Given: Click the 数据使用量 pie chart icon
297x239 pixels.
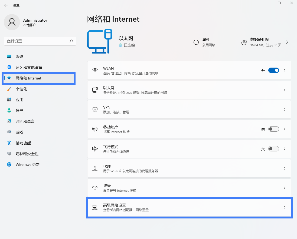Looking at the screenshot, I should (x=244, y=42).
